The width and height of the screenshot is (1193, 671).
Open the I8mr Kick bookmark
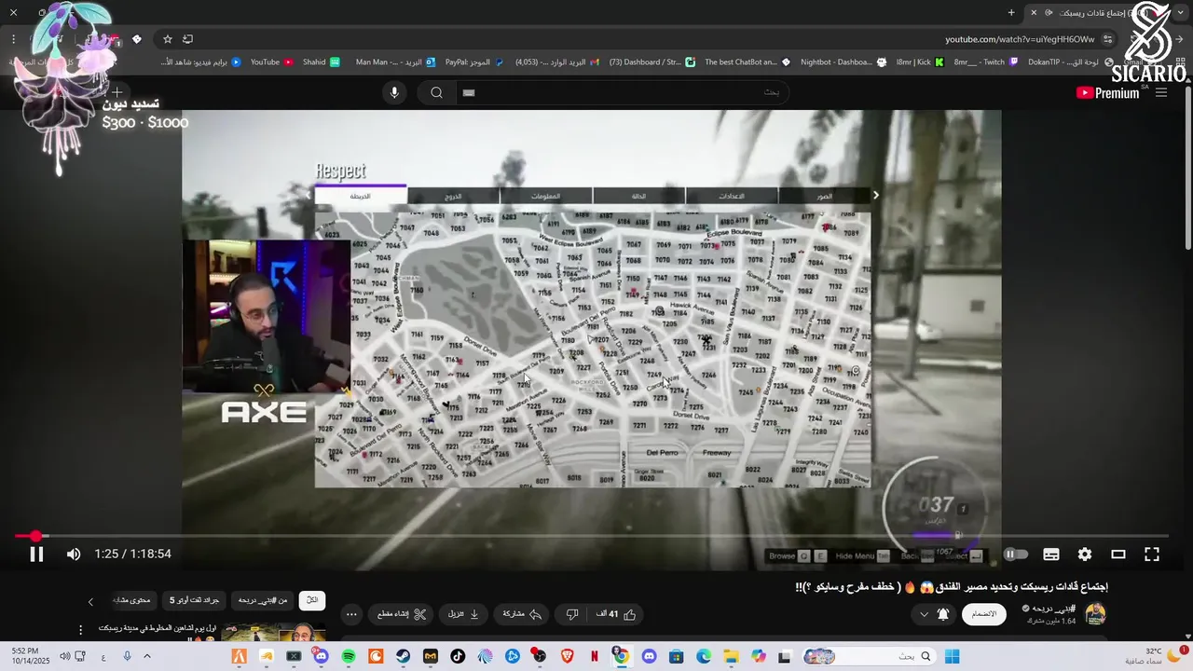[920, 62]
